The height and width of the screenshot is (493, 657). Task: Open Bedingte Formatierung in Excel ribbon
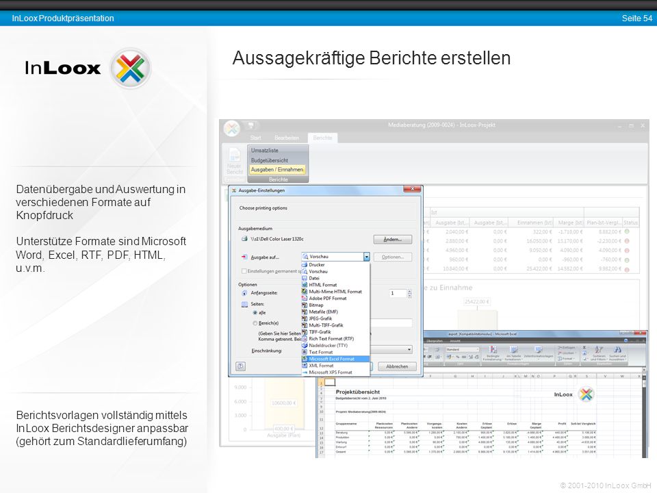493,353
